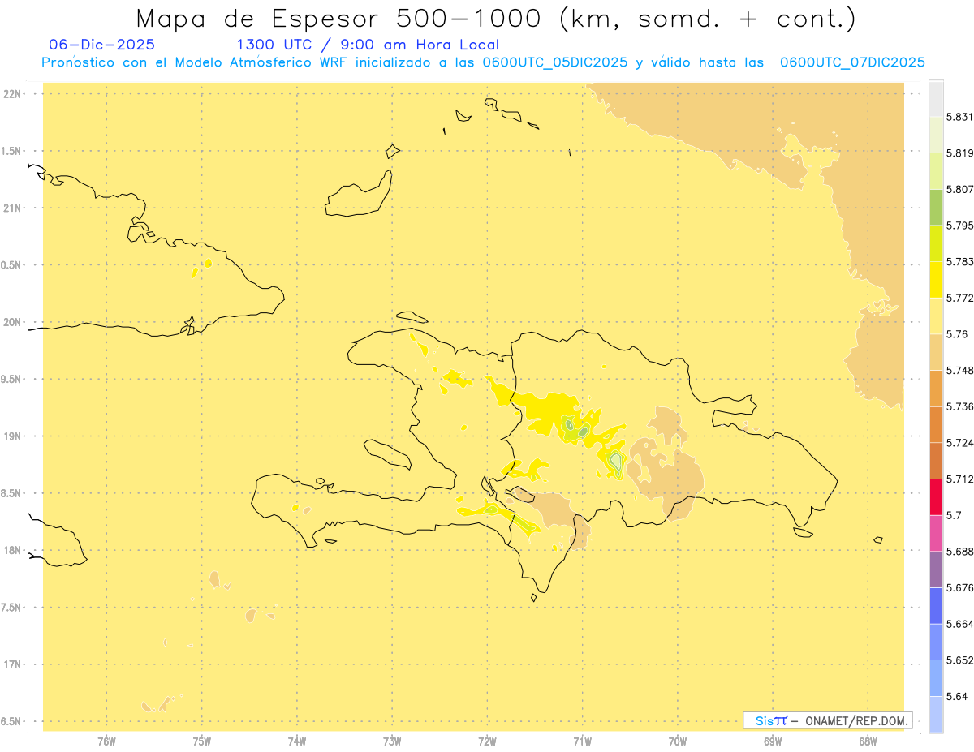Click the latitude label '21N'

pyautogui.click(x=13, y=208)
